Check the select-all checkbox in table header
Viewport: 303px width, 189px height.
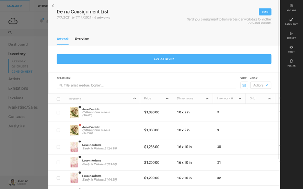(x=59, y=99)
